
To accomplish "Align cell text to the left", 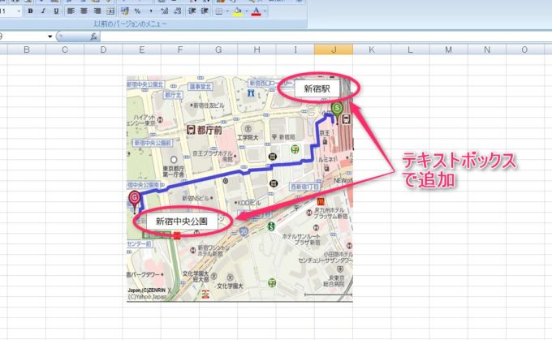I will point(71,11).
